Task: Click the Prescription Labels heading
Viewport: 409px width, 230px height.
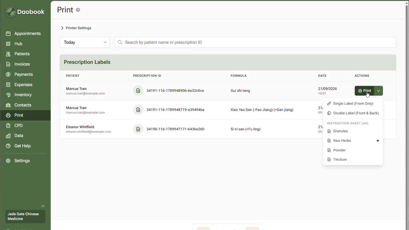Action: [87, 62]
